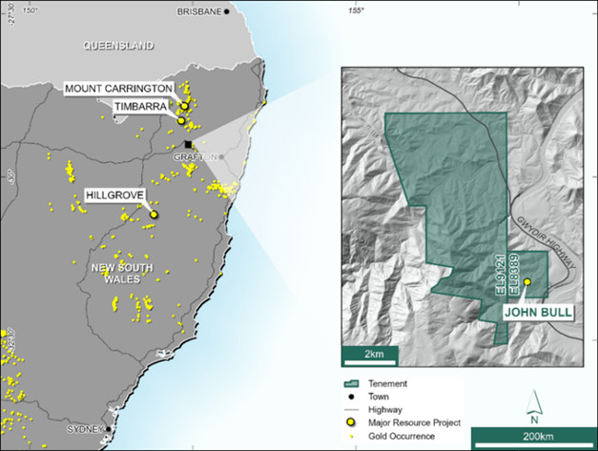The image size is (598, 451).
Task: Click the Town legend black dot
Action: pyautogui.click(x=353, y=396)
